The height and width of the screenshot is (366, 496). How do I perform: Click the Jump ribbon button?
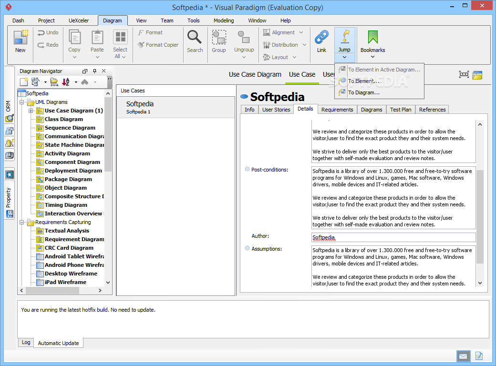point(344,41)
